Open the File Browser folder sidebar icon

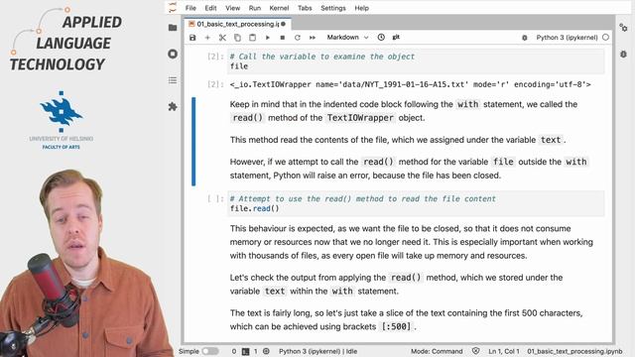point(173,28)
